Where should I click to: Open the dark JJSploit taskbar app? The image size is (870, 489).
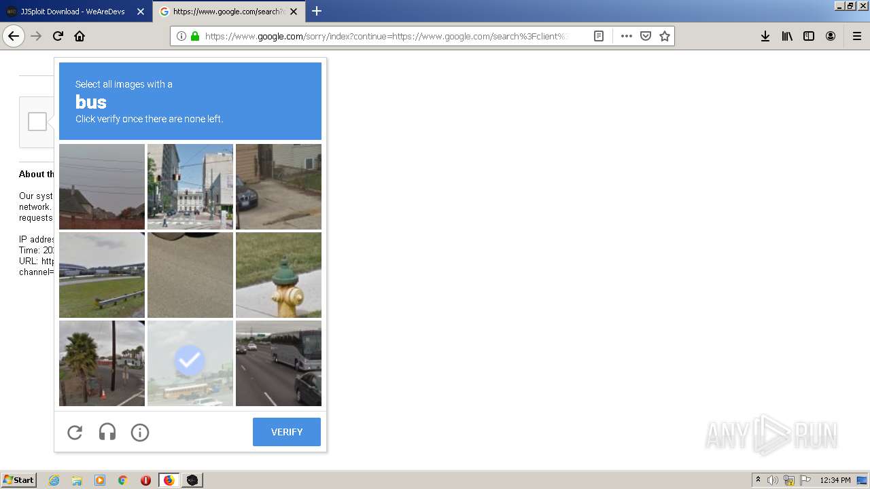click(192, 480)
